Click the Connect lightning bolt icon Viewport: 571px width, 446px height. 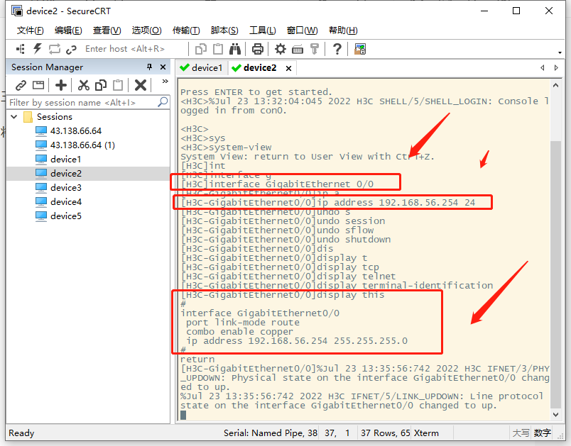coord(36,48)
